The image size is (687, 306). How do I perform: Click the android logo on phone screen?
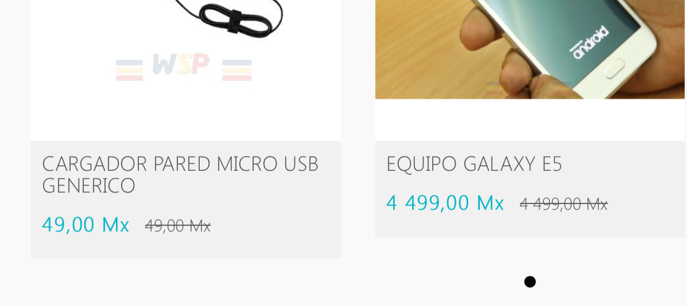[588, 43]
